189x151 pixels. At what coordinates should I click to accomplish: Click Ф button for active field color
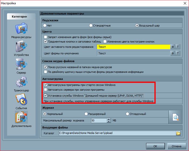tap(173, 47)
